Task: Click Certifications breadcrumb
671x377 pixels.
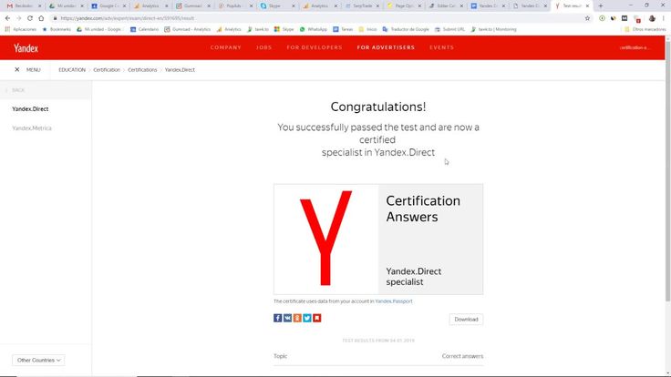Action: tap(142, 70)
